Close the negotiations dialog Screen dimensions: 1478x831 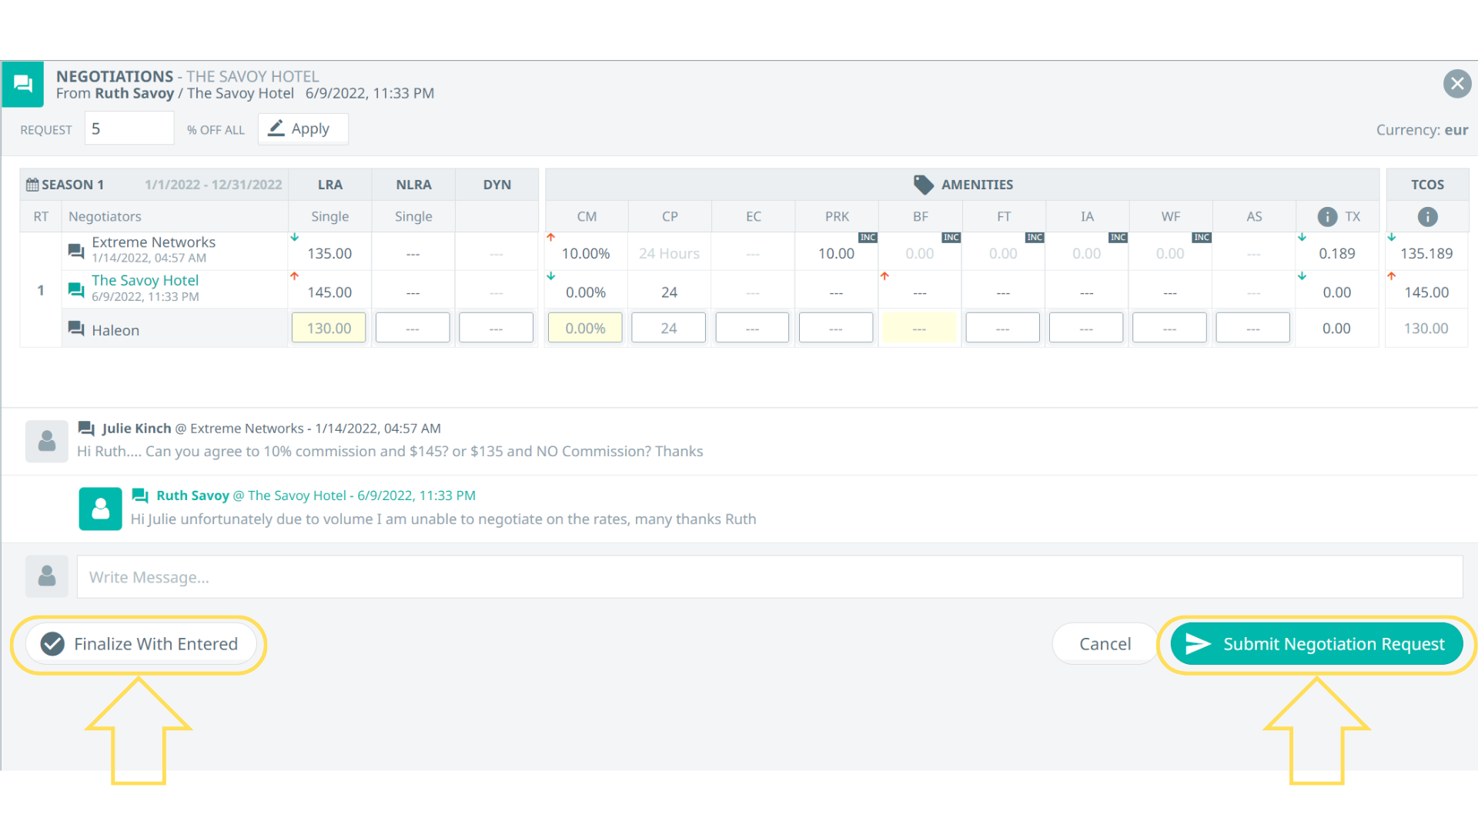tap(1456, 84)
